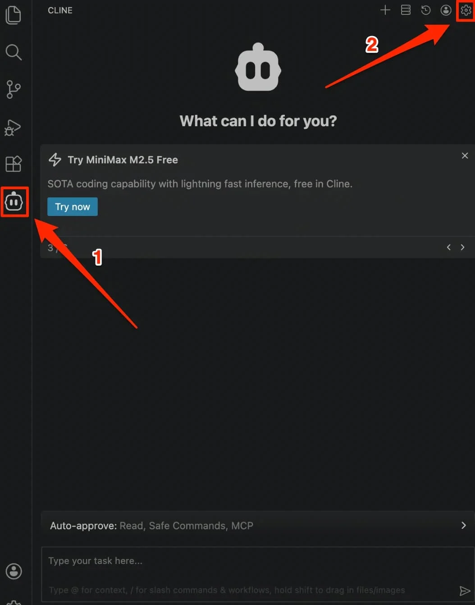
Task: Click the SOTA coding capability description text
Action: point(200,184)
